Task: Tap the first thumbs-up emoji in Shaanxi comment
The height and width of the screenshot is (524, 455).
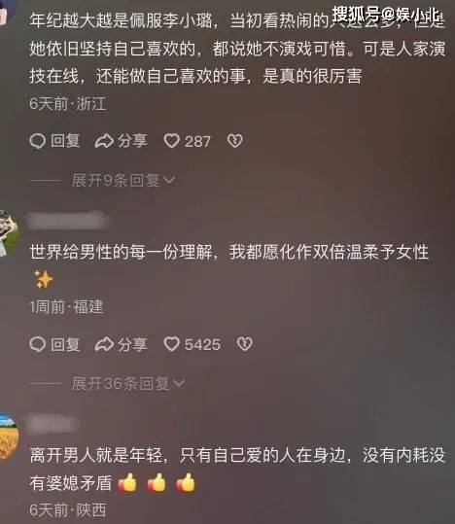Action: pos(127,482)
